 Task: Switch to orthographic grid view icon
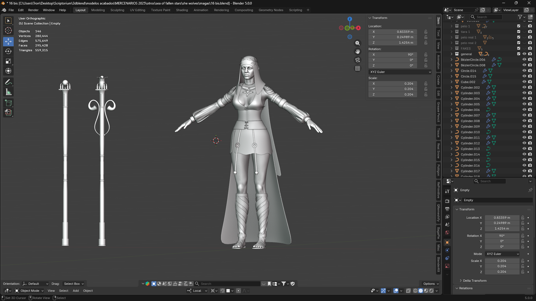pos(358,68)
